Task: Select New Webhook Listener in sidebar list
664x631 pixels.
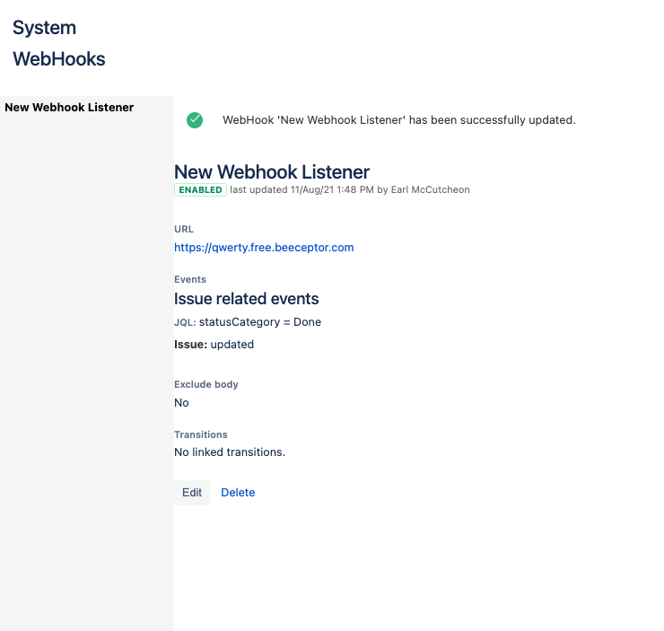Action: [x=69, y=108]
